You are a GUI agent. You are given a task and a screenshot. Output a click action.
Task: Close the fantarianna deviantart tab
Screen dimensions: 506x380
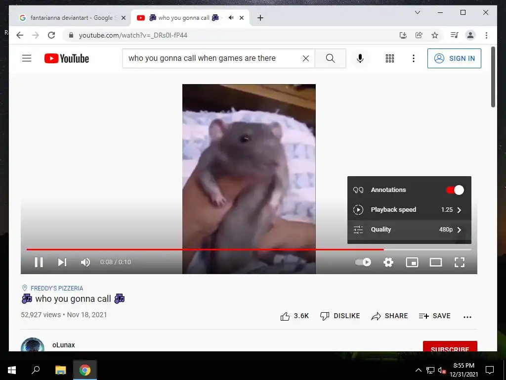[123, 18]
